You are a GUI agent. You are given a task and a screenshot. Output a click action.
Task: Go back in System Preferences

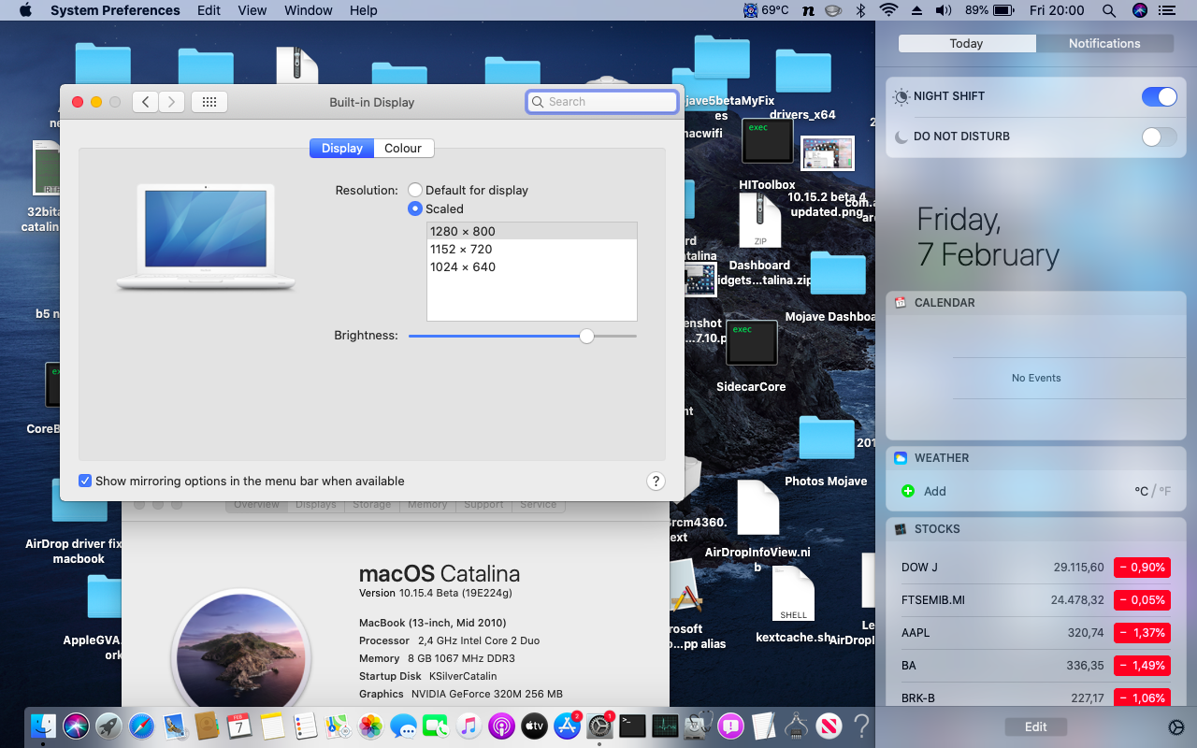(145, 102)
